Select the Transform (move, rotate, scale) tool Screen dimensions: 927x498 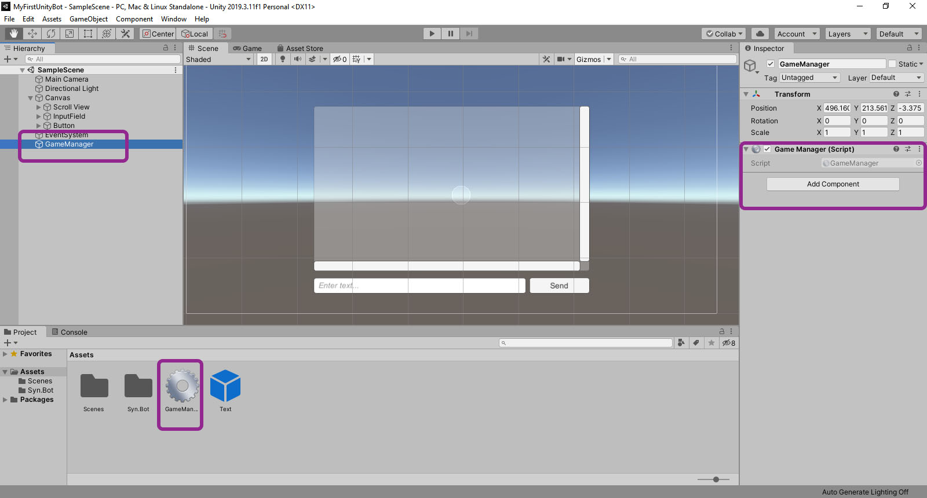tap(107, 34)
